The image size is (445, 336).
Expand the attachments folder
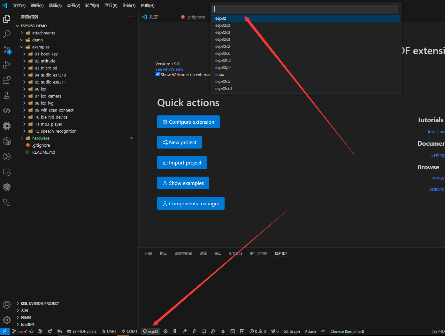(43, 33)
